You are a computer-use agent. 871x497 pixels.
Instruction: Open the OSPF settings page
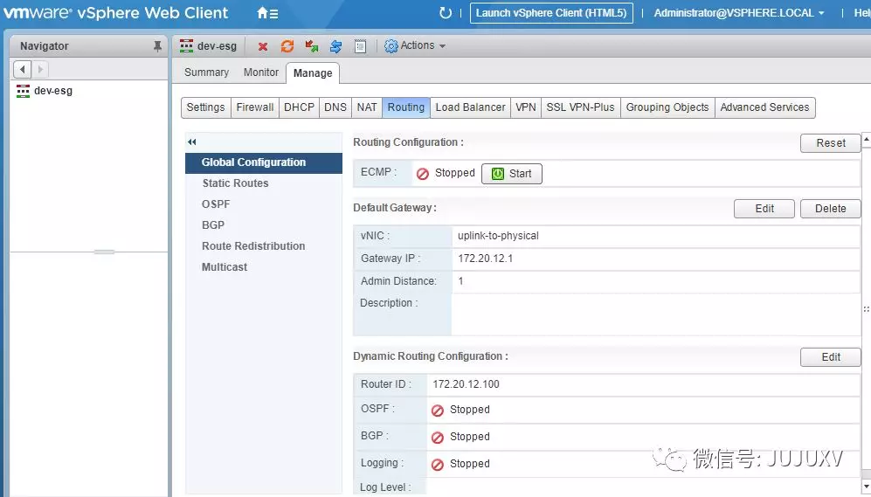pos(216,204)
